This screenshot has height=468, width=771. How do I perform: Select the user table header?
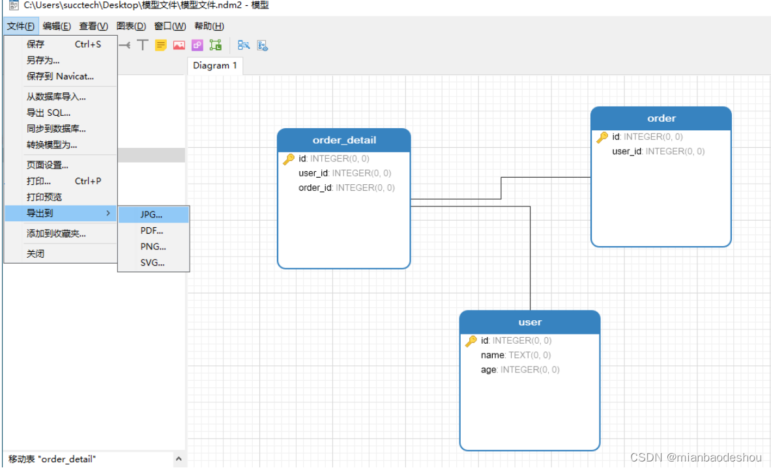530,323
